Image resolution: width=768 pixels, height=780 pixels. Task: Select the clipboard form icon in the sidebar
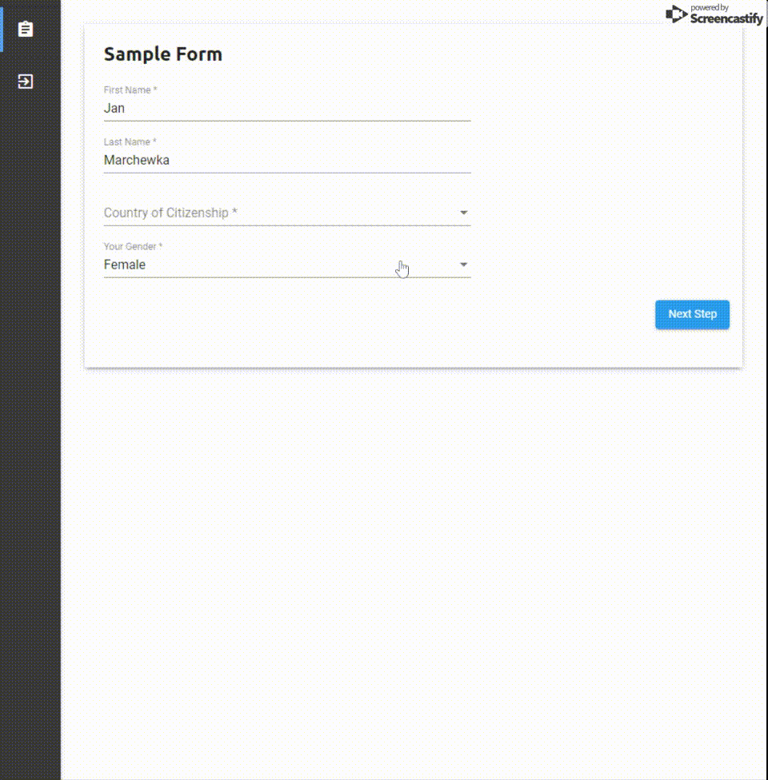coord(25,28)
